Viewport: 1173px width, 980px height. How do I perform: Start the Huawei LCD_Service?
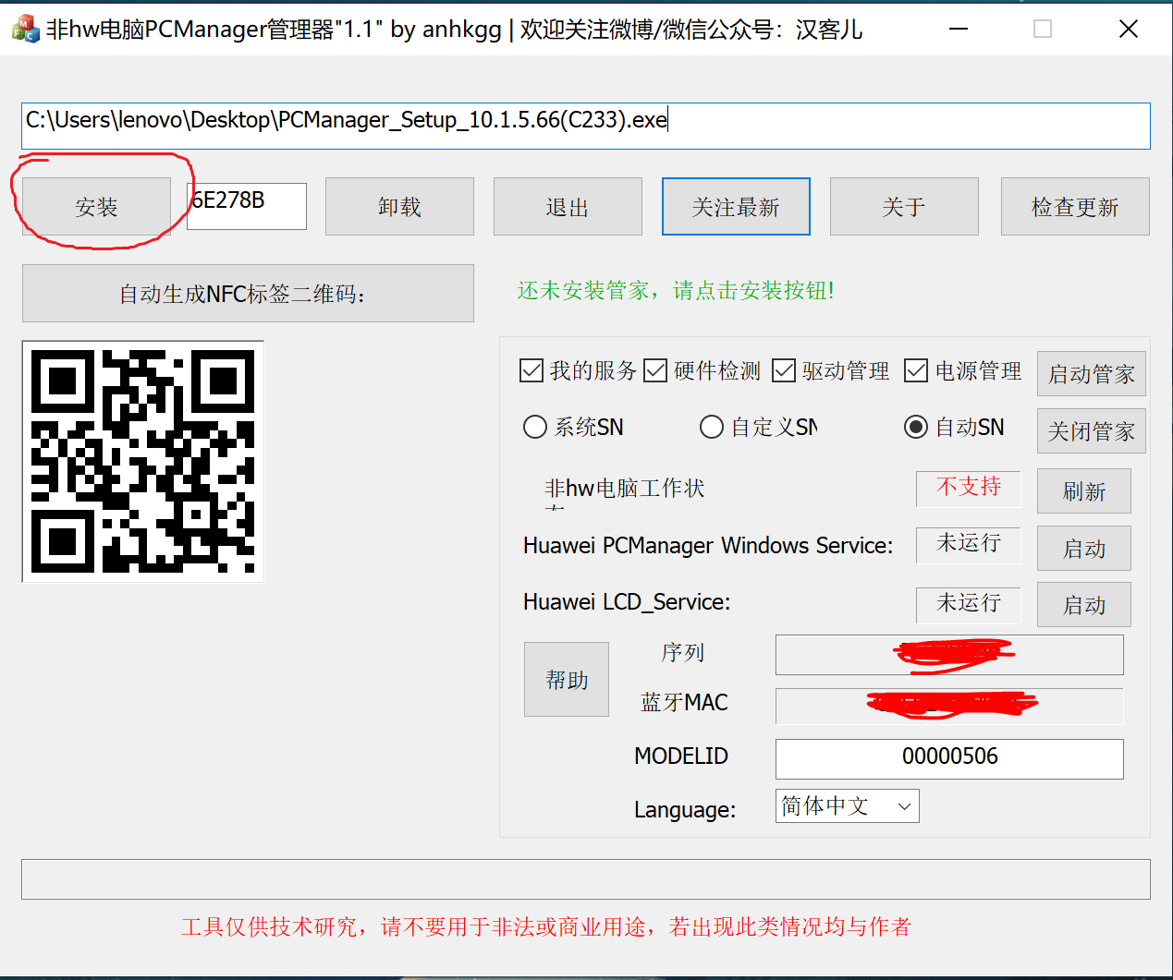tap(1082, 604)
